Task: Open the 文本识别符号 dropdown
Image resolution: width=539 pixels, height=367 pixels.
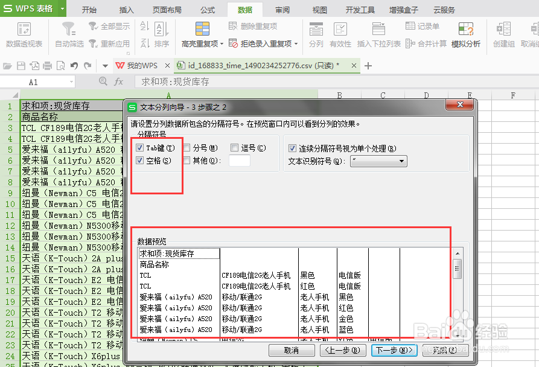Action: [378, 161]
